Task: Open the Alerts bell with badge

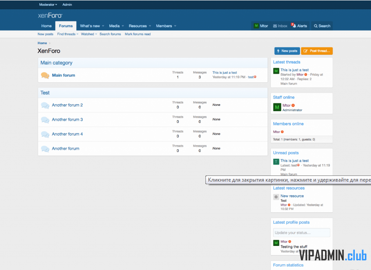Action: point(293,25)
